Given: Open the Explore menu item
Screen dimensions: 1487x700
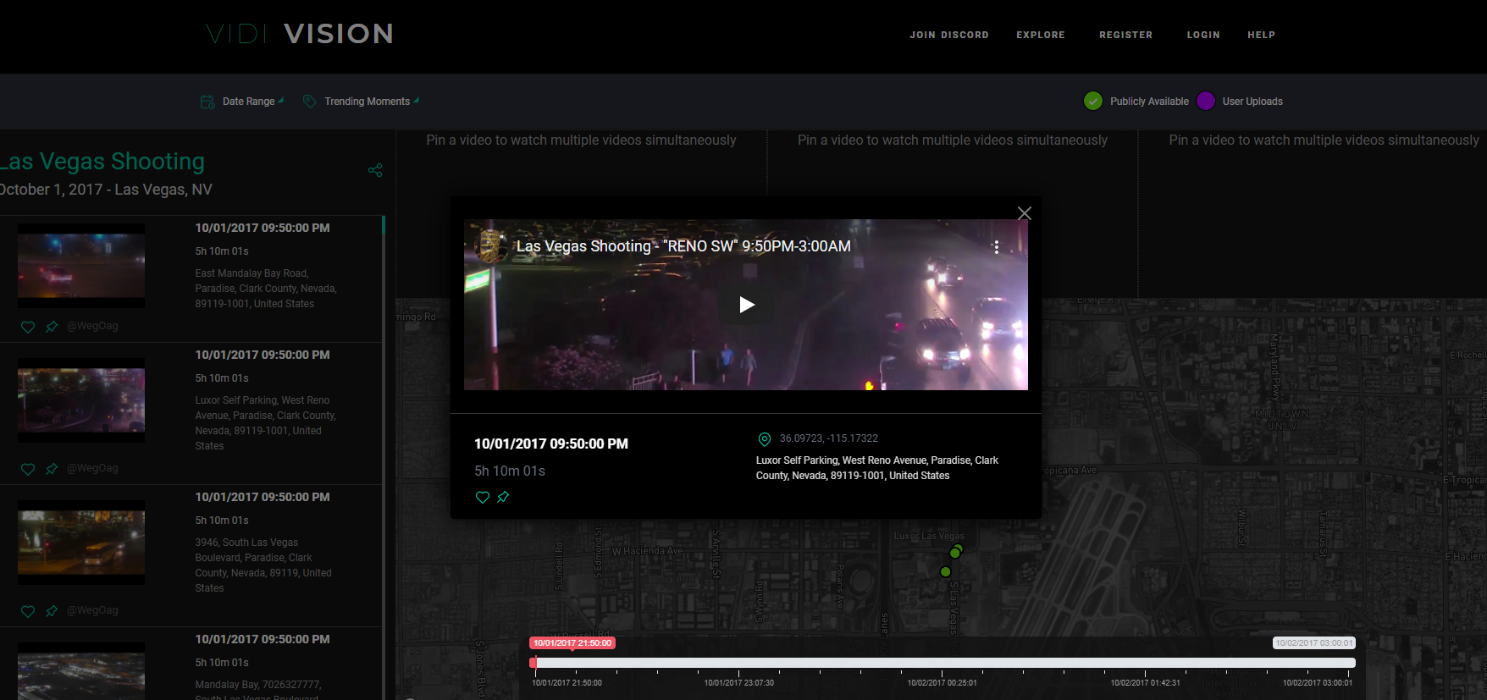Looking at the screenshot, I should pyautogui.click(x=1041, y=35).
